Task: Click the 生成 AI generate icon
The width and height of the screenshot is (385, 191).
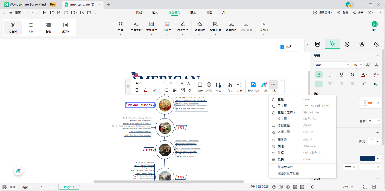Action: (264, 85)
